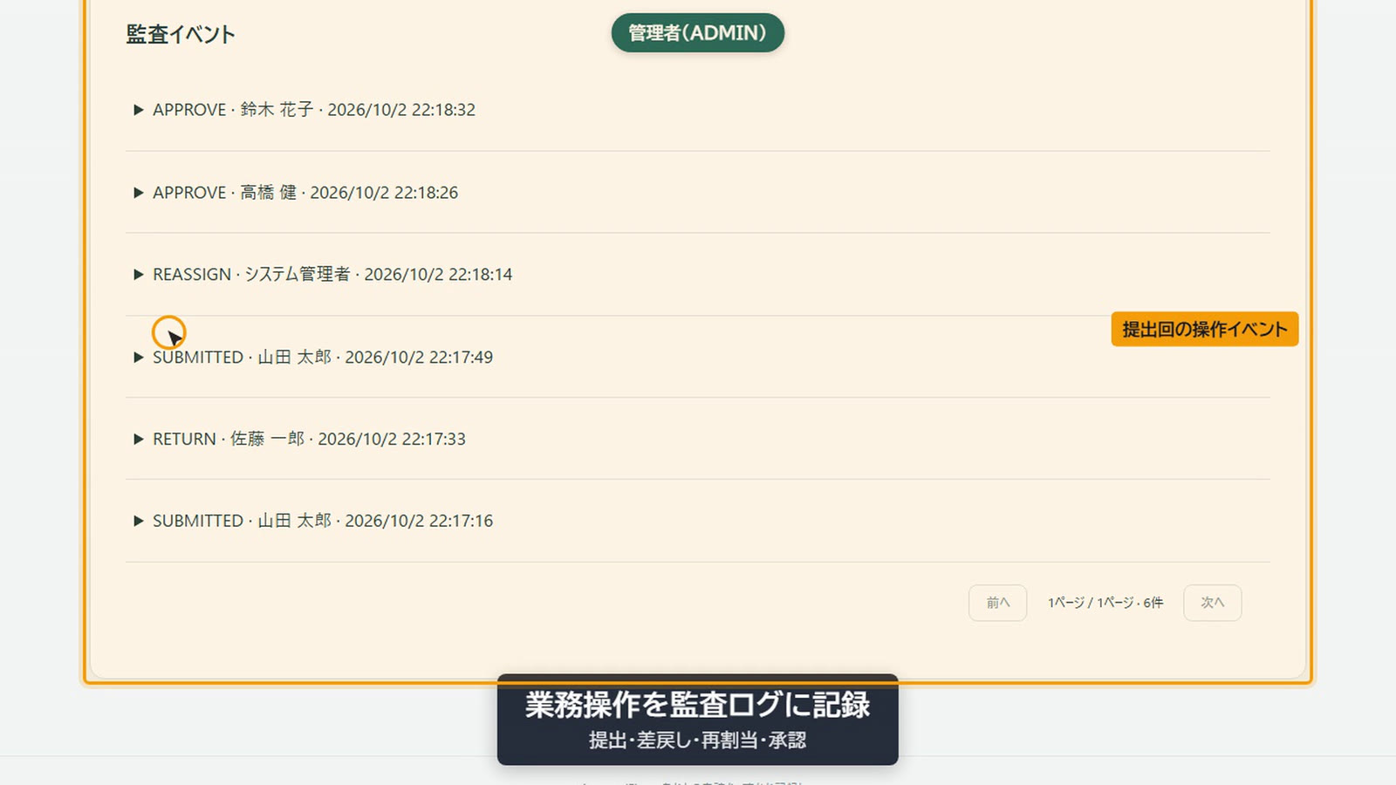Click the text REASSIGN · システム管理者 · 2026/10/2 22:18:14

(332, 275)
